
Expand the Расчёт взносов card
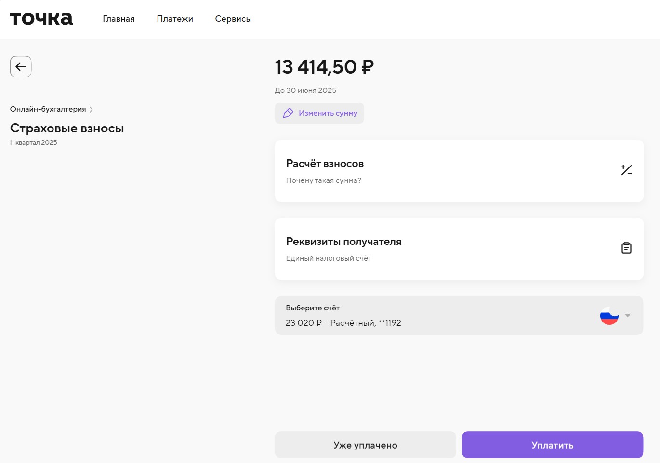tap(434, 171)
